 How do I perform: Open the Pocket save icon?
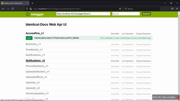pyautogui.click(x=172, y=9)
